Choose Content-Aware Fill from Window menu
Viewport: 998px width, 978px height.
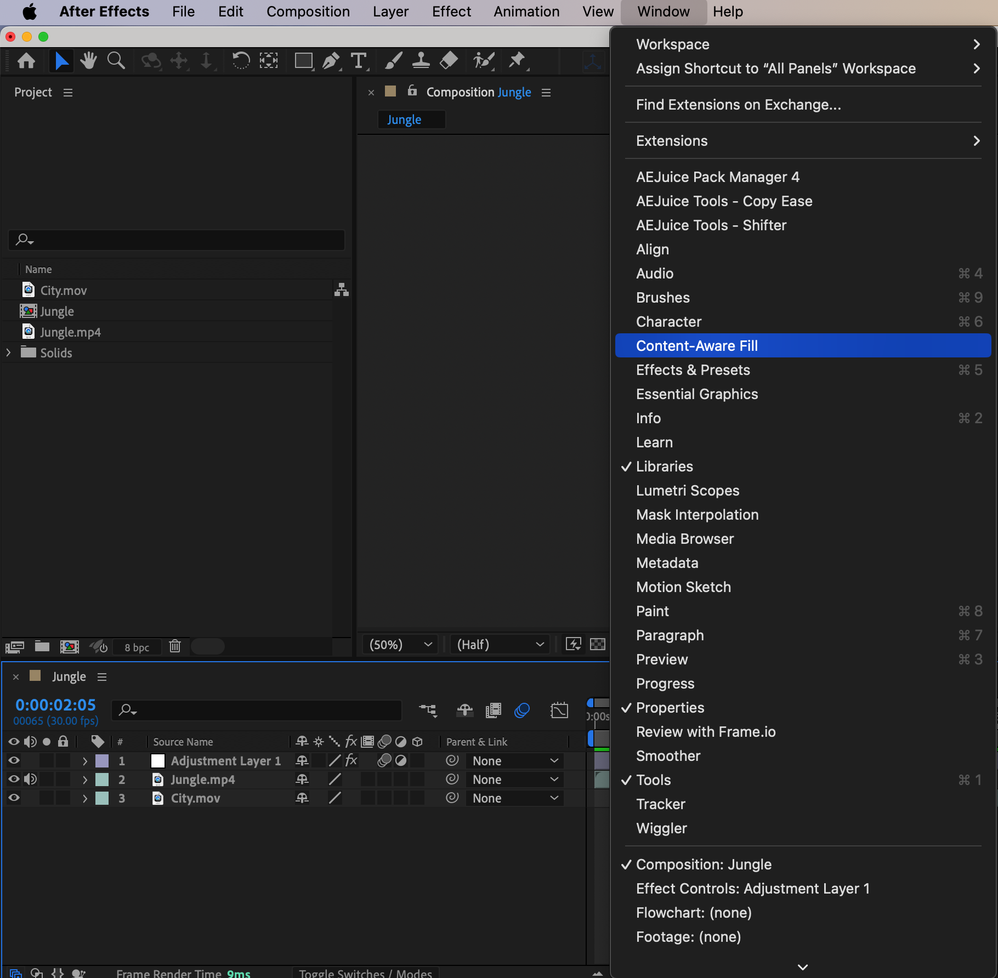point(803,346)
